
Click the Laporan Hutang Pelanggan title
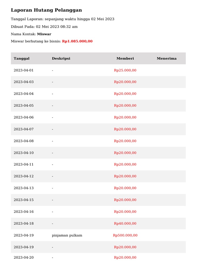click(46, 10)
